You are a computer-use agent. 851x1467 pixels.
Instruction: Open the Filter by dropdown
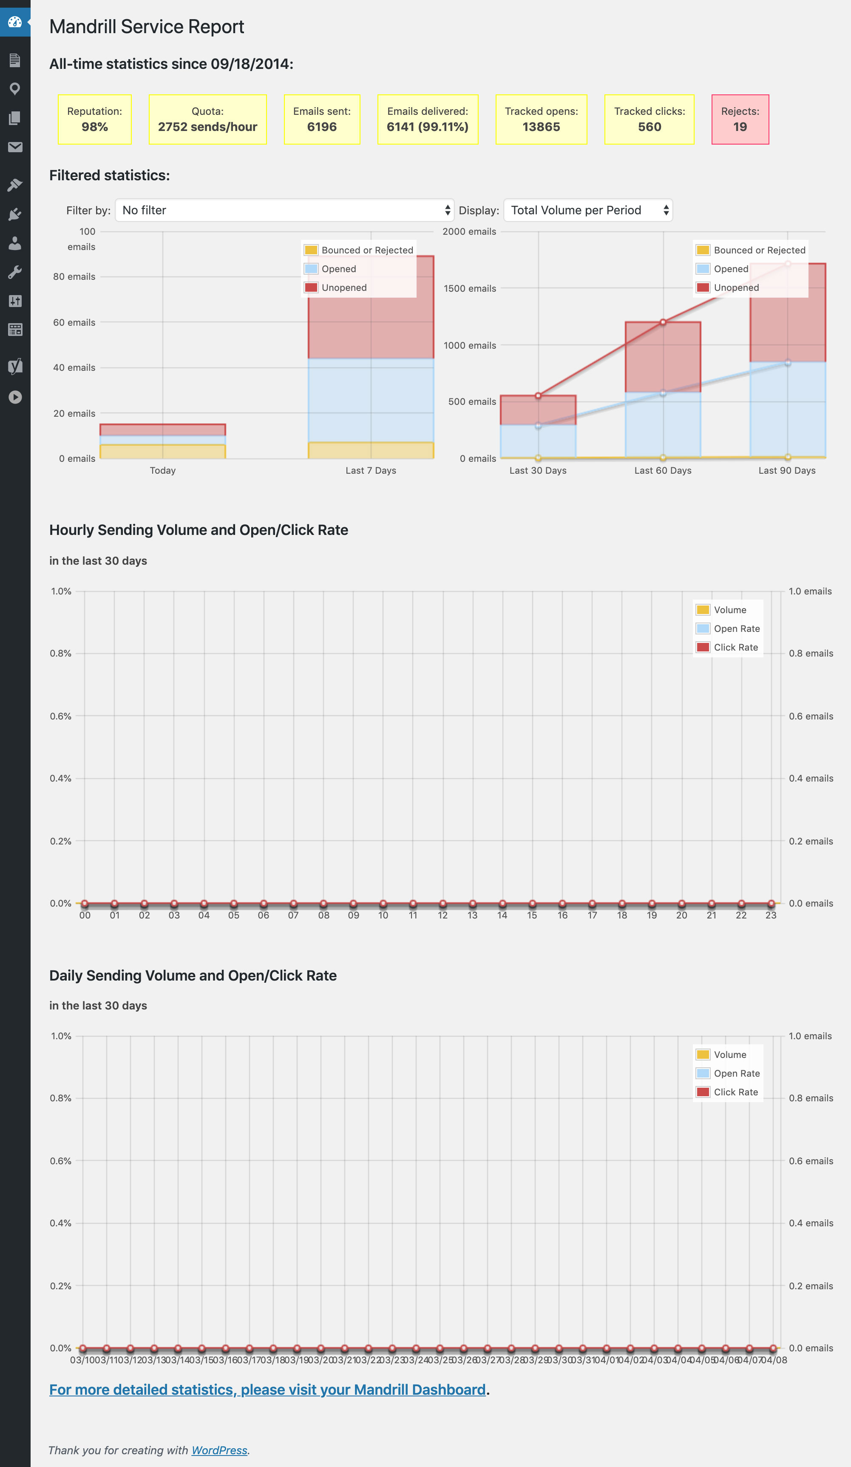[x=284, y=210]
